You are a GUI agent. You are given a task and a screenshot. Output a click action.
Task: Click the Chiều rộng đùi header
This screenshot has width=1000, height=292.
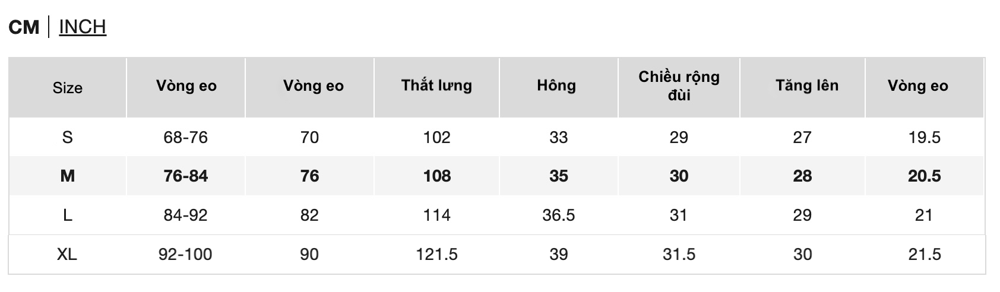click(x=679, y=85)
